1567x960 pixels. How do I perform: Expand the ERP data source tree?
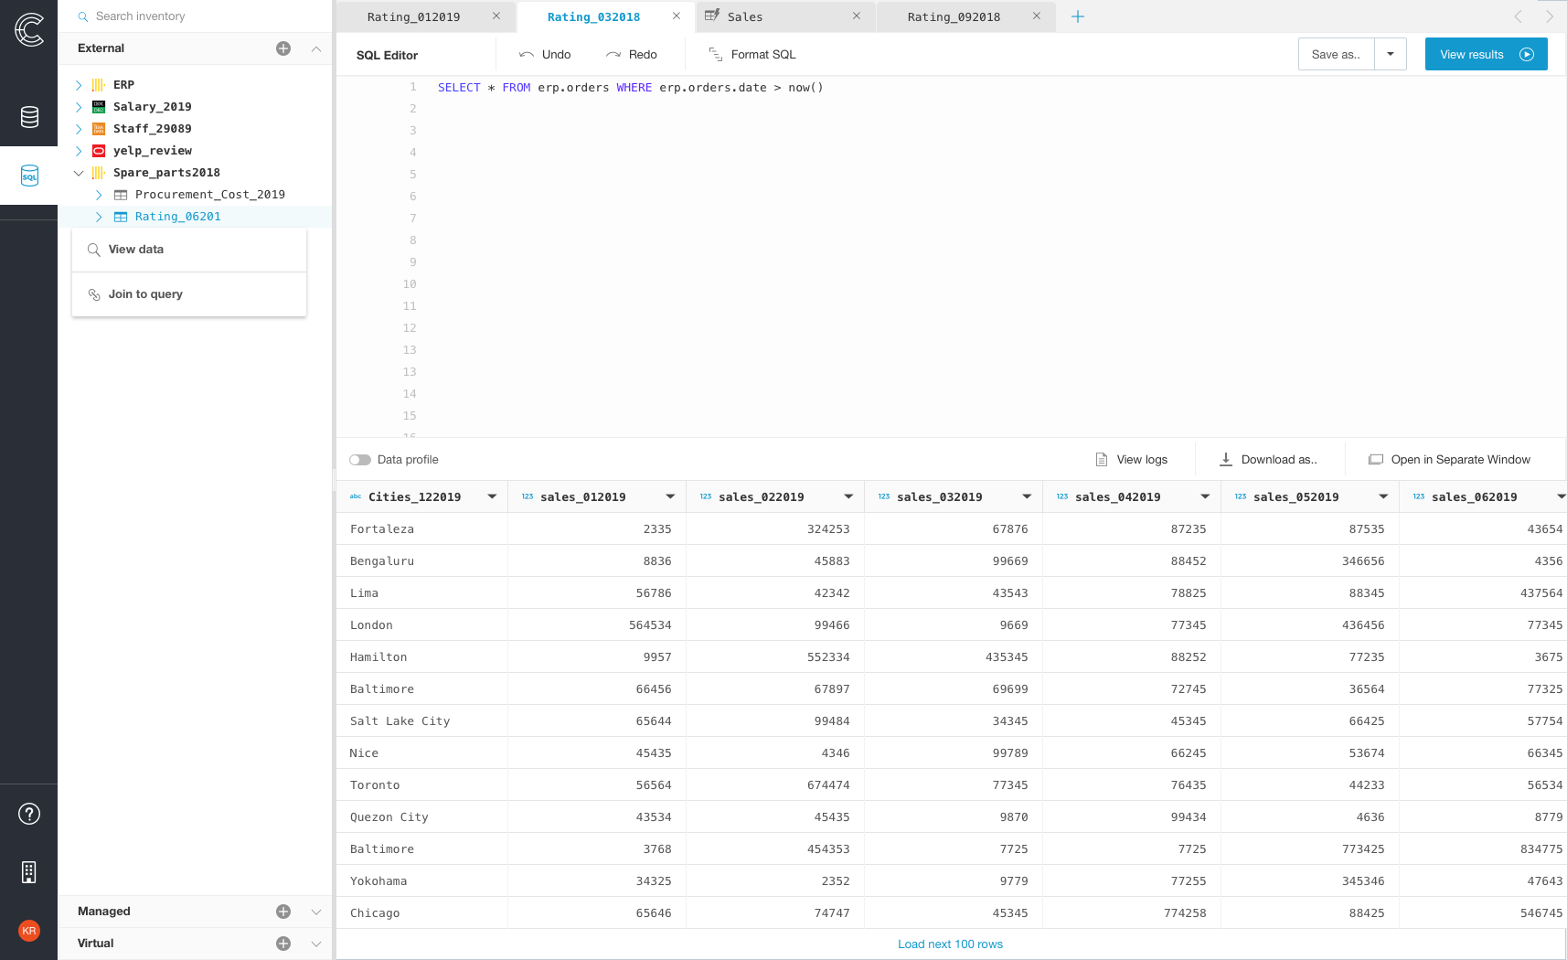point(79,84)
